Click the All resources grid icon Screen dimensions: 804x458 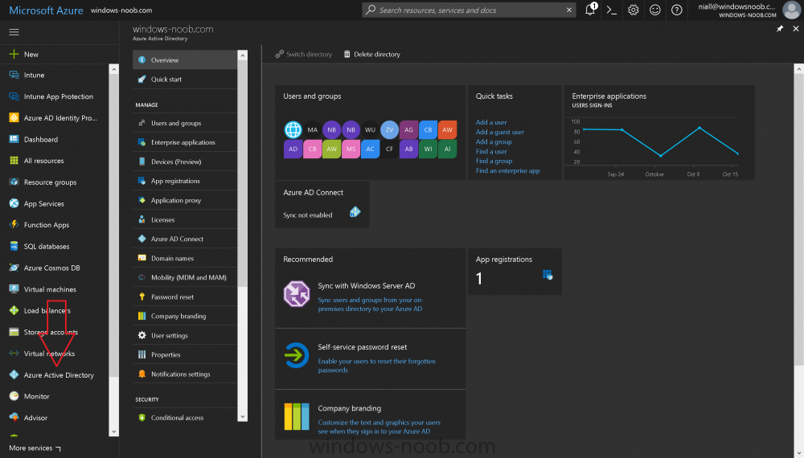14,161
